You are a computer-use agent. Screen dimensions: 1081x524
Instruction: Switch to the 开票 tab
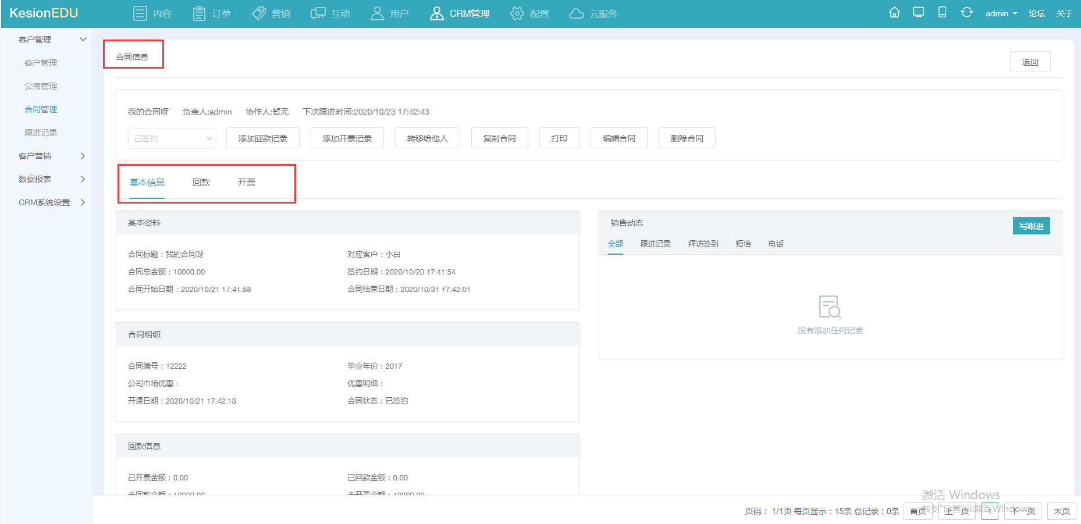click(x=247, y=183)
